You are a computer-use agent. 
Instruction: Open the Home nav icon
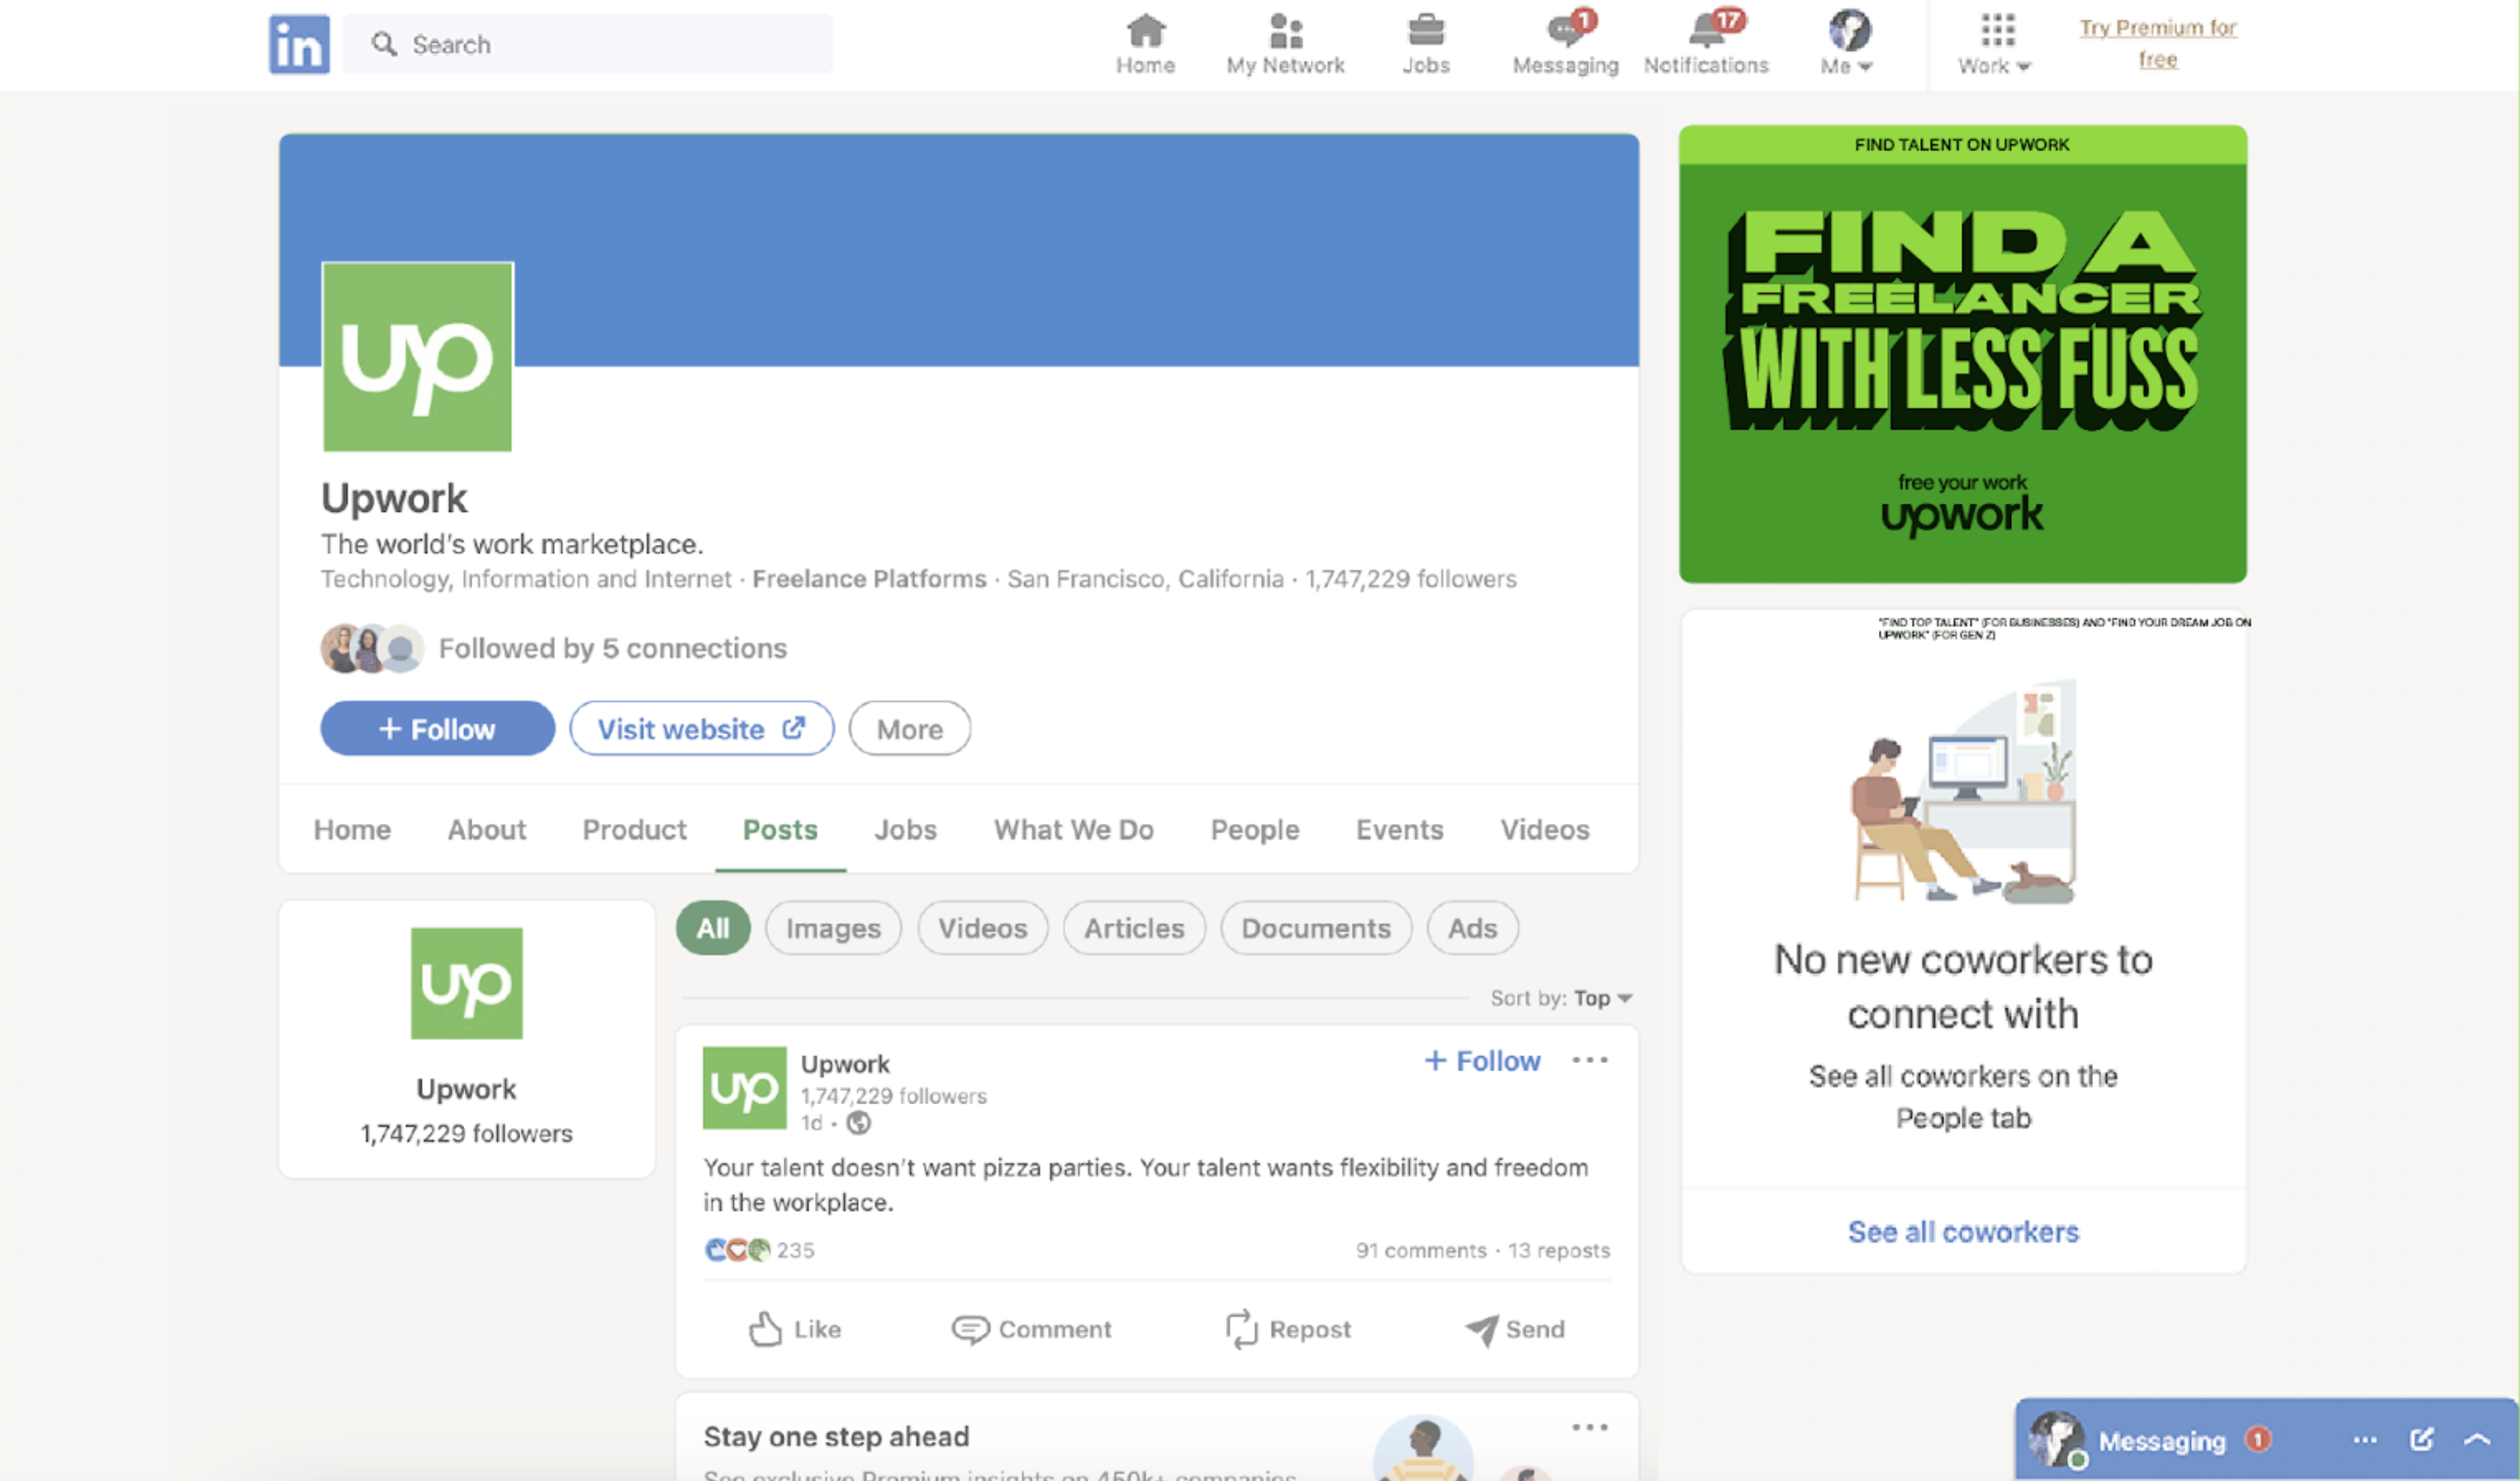[1145, 44]
